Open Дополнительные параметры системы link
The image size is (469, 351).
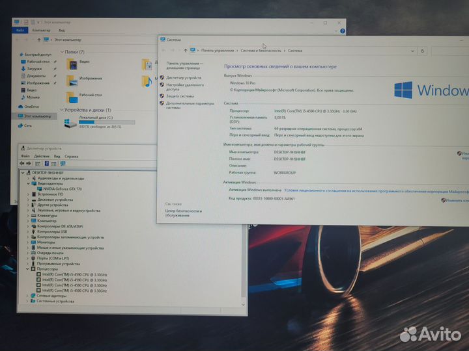click(x=190, y=105)
